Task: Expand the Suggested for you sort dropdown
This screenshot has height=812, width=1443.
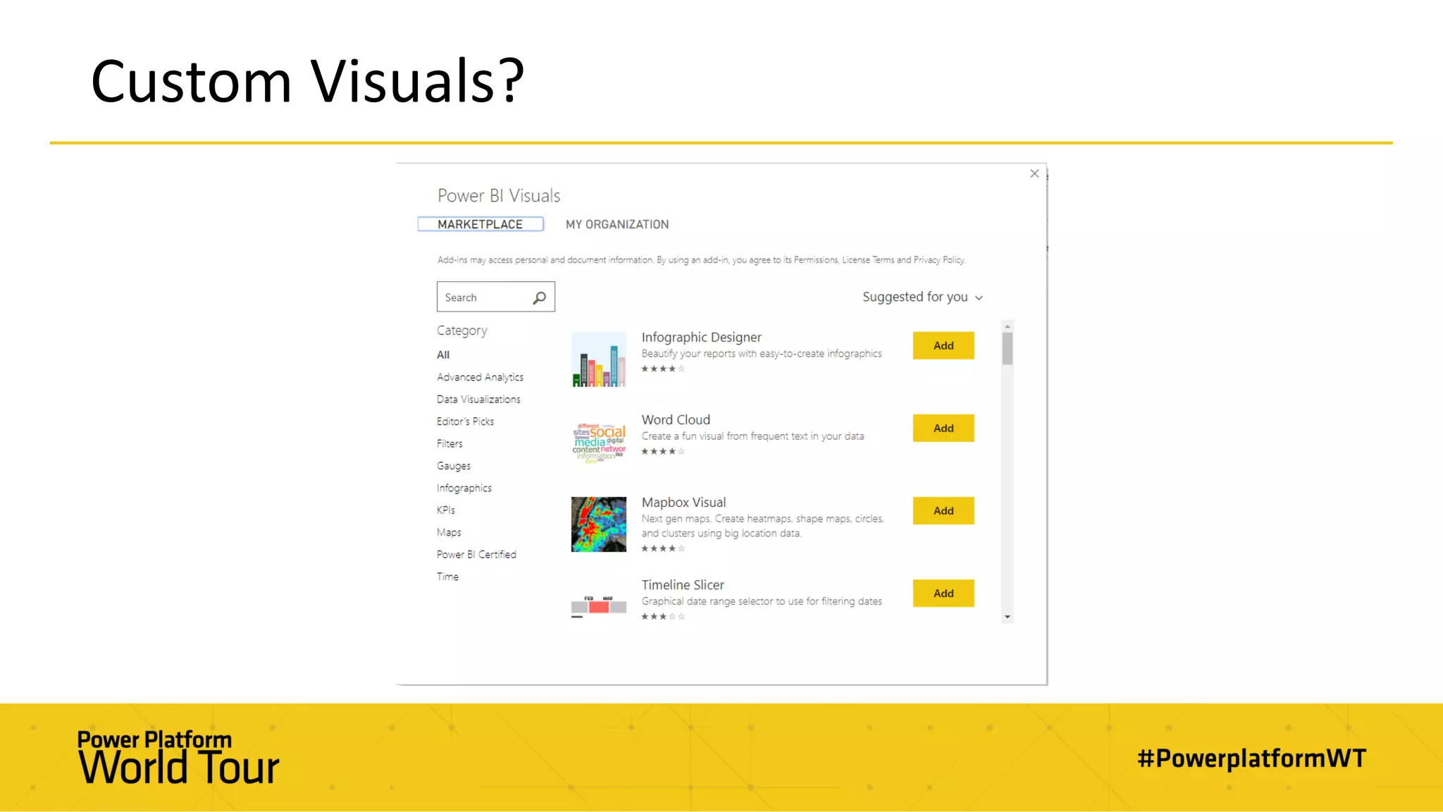Action: pos(922,297)
